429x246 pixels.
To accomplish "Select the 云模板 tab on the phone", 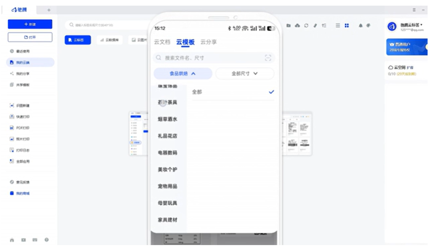I will click(185, 42).
